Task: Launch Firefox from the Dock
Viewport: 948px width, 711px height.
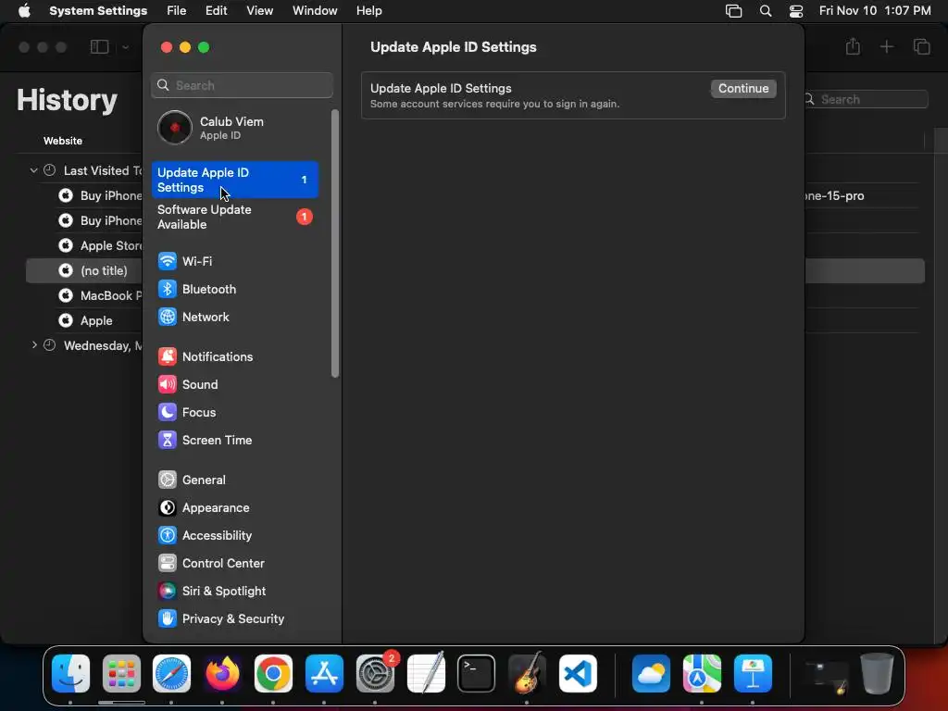Action: [x=222, y=674]
